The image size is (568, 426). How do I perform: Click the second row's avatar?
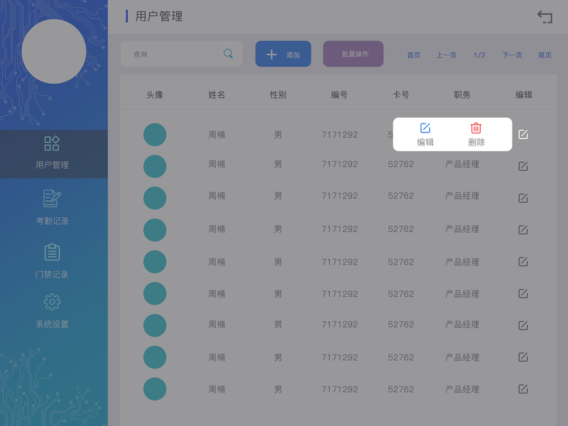[155, 166]
